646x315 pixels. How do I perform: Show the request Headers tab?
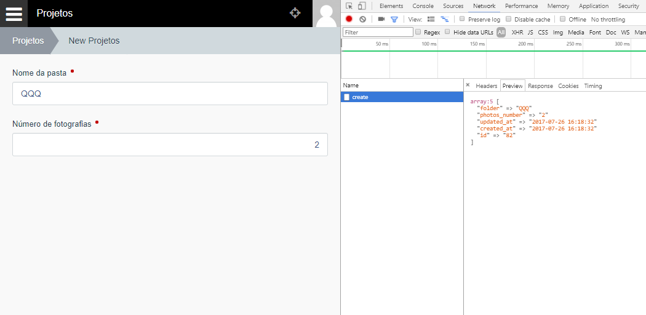(x=487, y=86)
